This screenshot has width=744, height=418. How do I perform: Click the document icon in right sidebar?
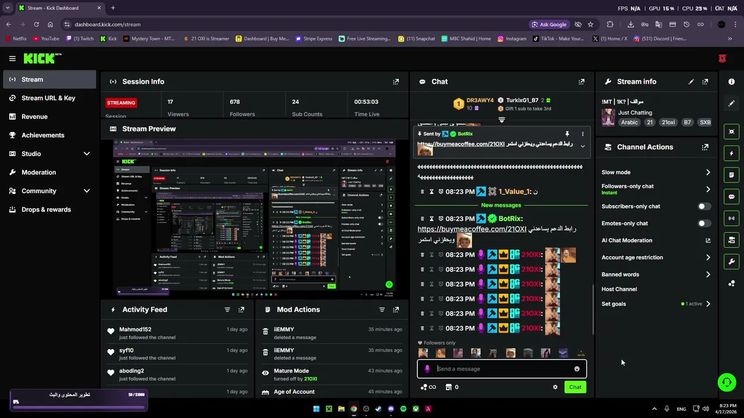coord(732,175)
